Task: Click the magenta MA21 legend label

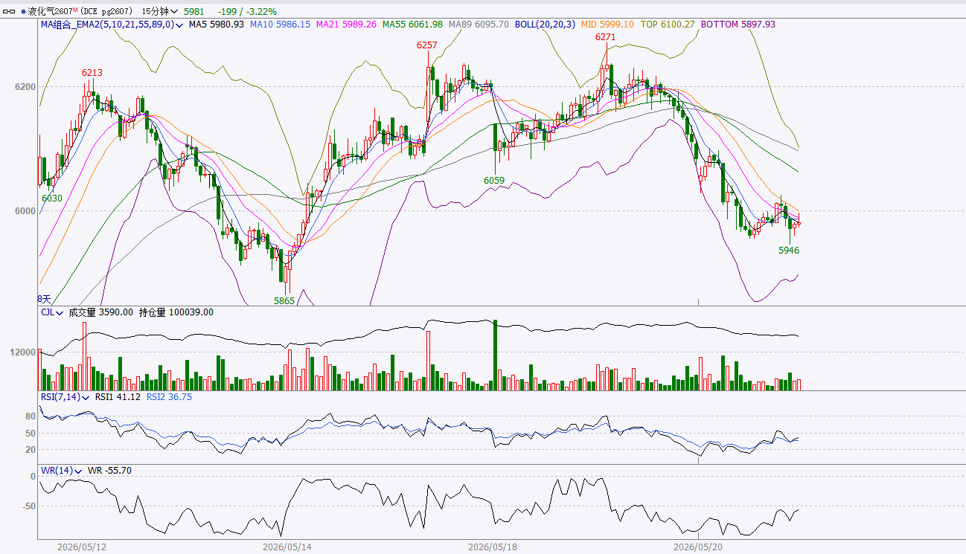Action: tap(346, 25)
